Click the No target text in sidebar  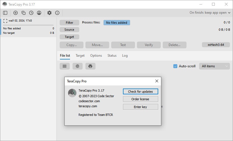[x=9, y=33]
